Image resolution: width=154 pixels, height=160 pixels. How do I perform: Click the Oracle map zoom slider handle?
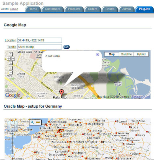pyautogui.click(x=12, y=155)
